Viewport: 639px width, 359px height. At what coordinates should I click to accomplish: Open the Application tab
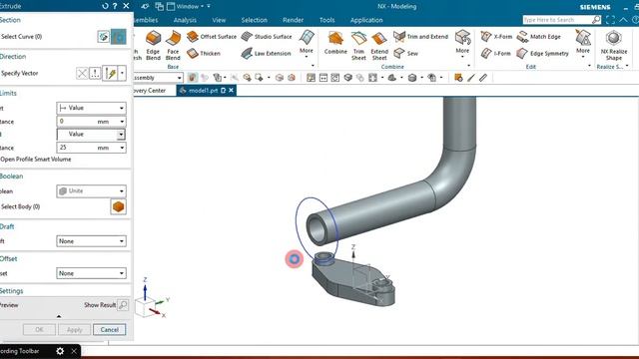click(366, 20)
